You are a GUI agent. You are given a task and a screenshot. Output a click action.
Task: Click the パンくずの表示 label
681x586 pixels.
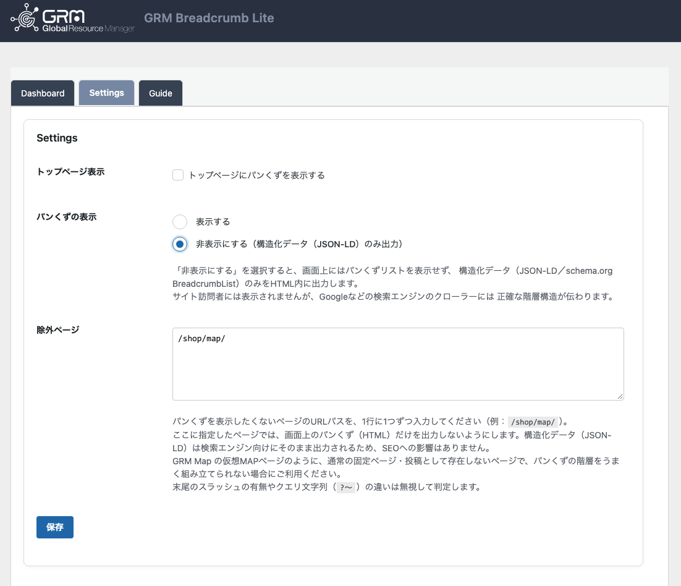[67, 217]
